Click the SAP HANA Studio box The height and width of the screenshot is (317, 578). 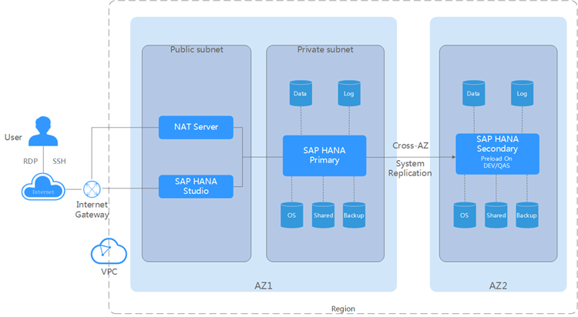pyautogui.click(x=196, y=186)
